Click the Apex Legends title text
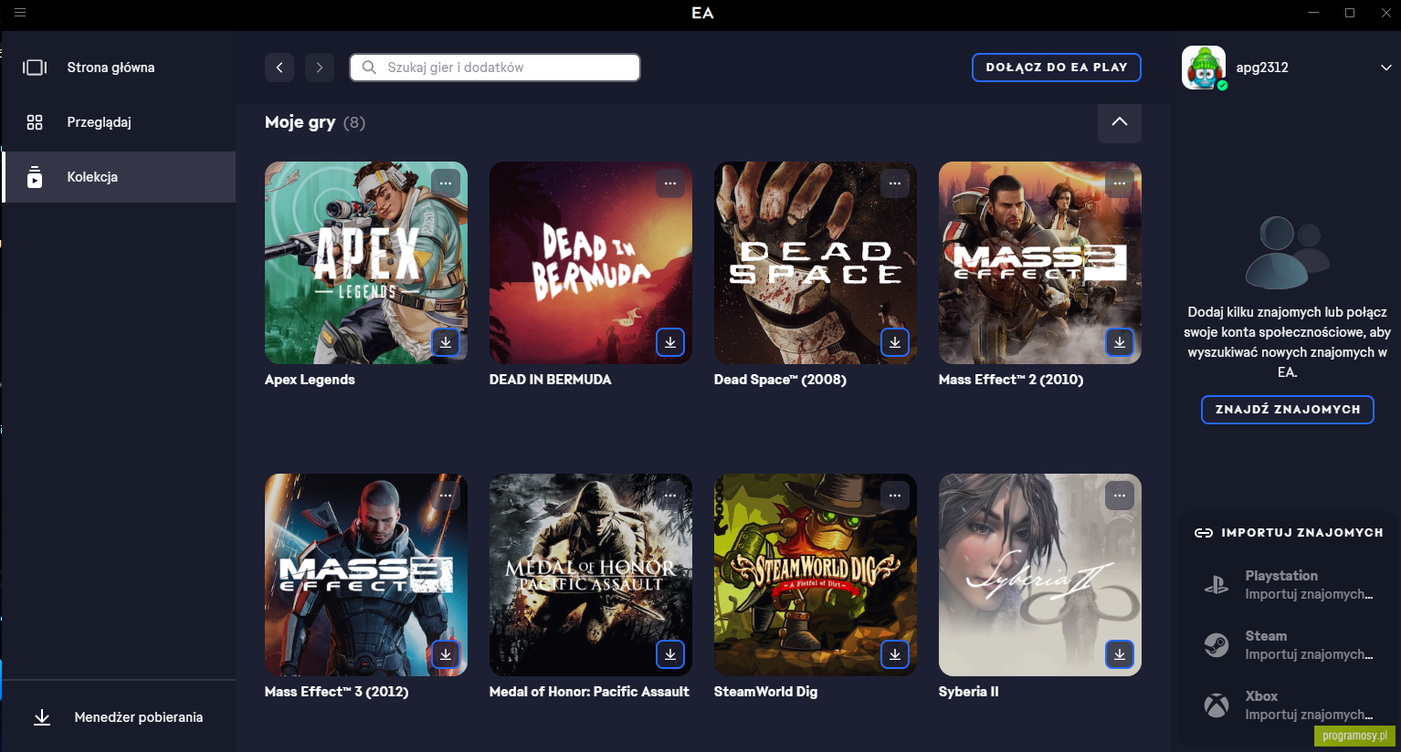 point(310,380)
